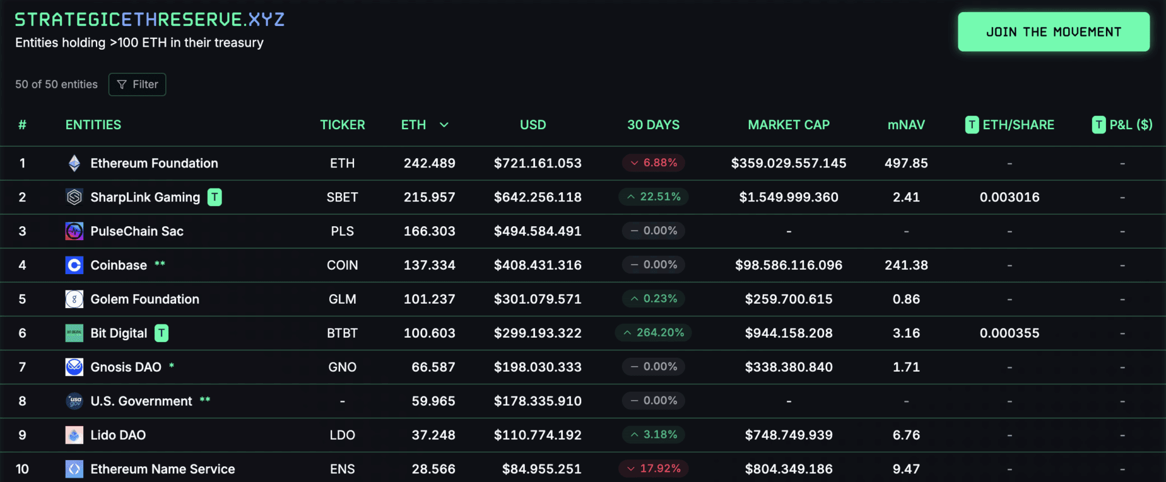Click the 9.47 mNAV value
The height and width of the screenshot is (482, 1166).
pos(906,469)
